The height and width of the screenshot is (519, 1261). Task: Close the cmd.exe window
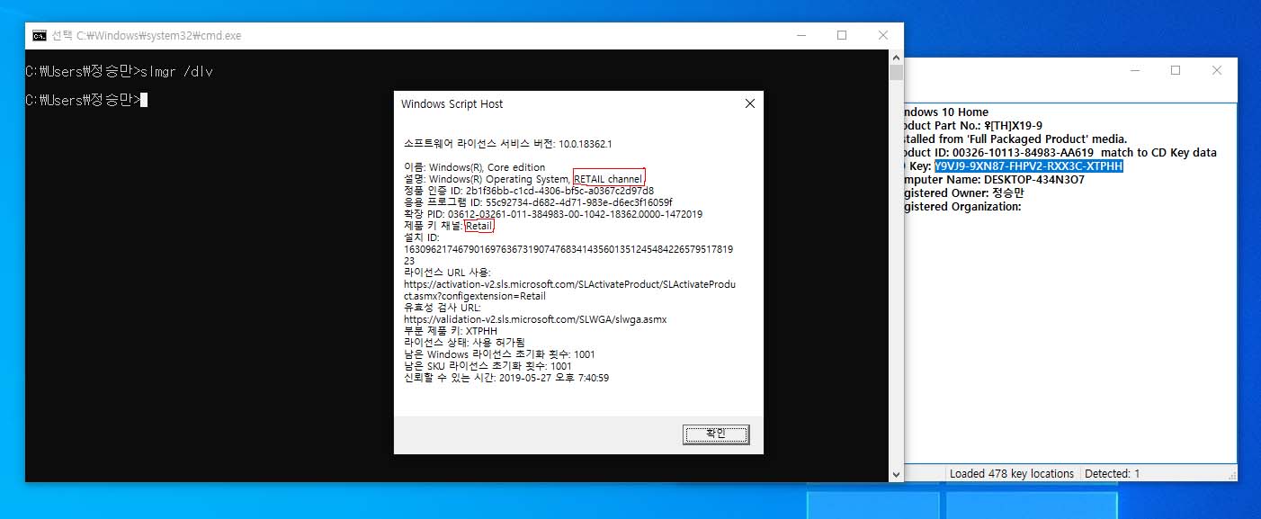tap(882, 35)
